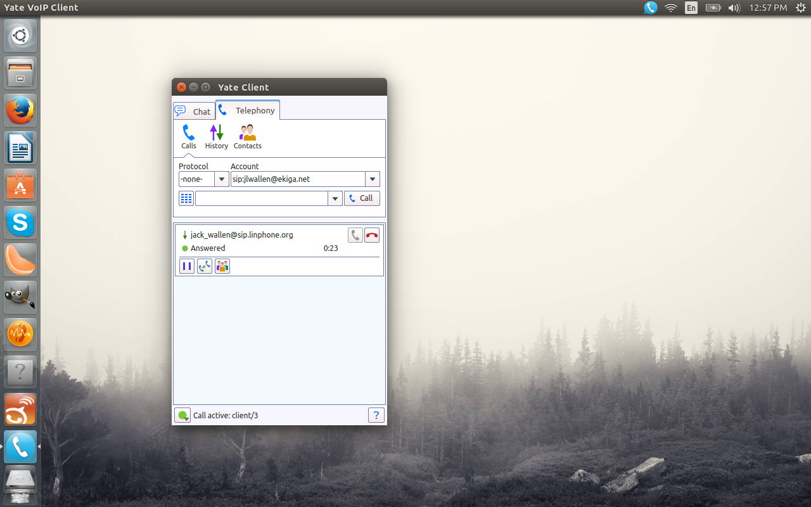This screenshot has width=811, height=507.
Task: Open the battery indicator menu
Action: click(713, 8)
